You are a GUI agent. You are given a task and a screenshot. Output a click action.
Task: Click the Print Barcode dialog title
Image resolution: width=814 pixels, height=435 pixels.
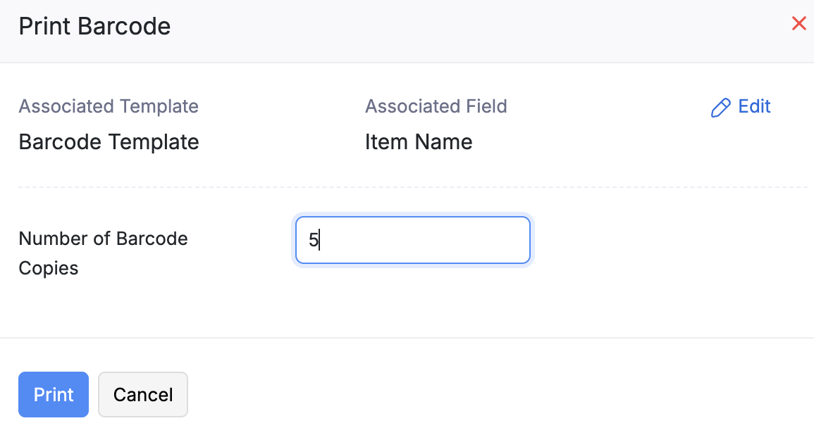[94, 27]
